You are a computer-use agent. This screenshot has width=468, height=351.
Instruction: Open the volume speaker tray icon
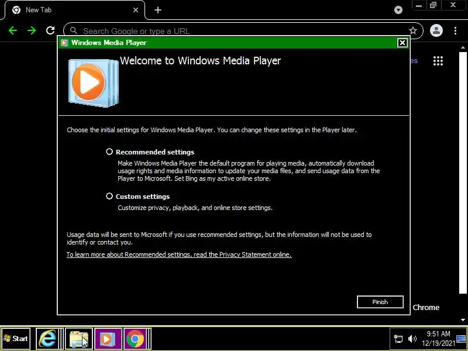tap(412, 339)
